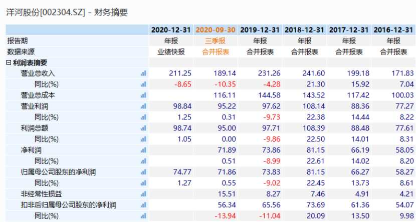Click the 利润总额 row label
The height and width of the screenshot is (222, 416).
click(35, 128)
